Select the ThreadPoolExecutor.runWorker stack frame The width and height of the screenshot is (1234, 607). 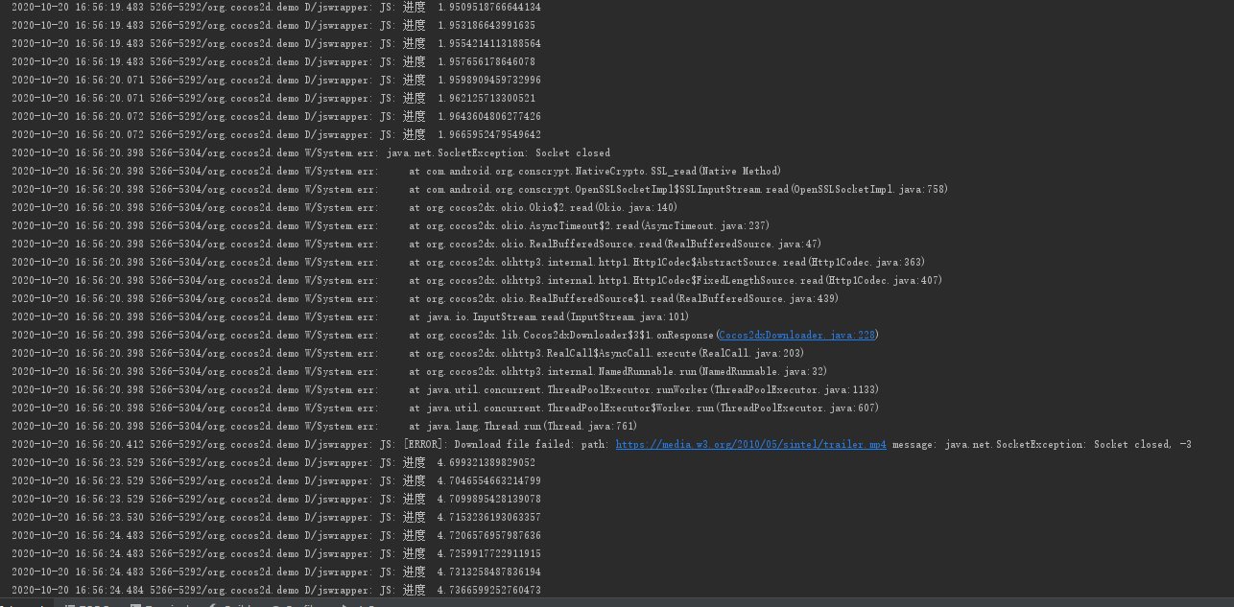click(644, 390)
